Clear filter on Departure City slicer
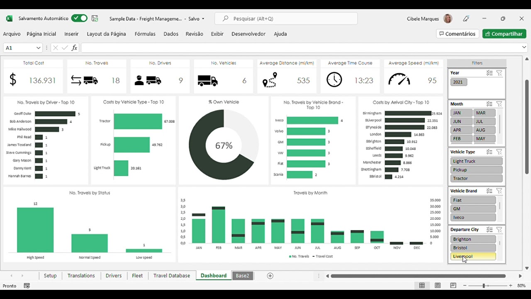Viewport: 531px width, 299px height. [499, 230]
